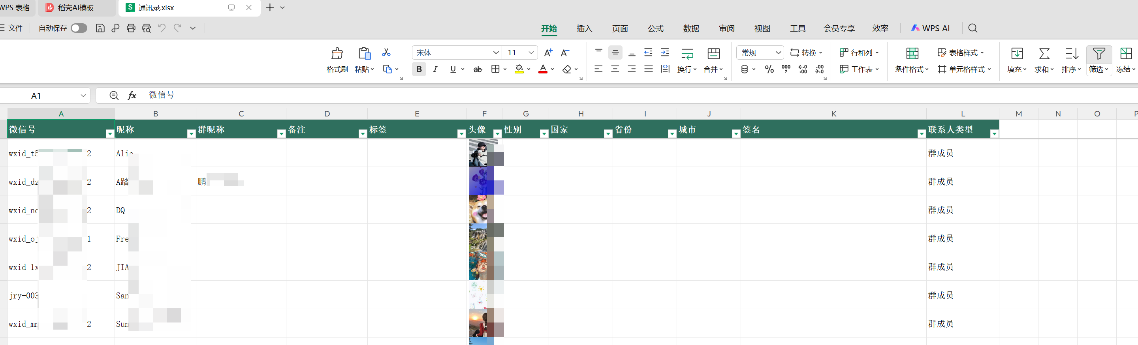Switch to the 公式 Formulas tab

(x=656, y=28)
